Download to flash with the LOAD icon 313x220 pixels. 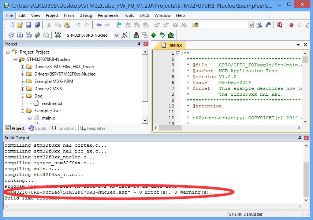coord(58,35)
